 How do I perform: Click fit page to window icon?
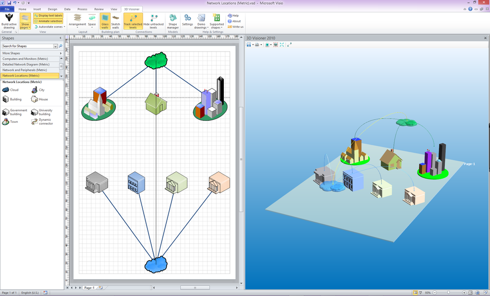click(470, 293)
